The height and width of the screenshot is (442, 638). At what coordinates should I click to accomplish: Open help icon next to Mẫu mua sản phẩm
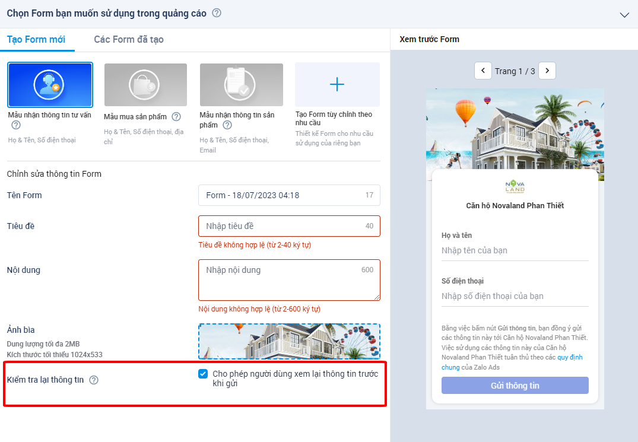(176, 117)
